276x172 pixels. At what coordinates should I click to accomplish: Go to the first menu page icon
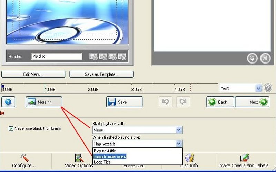click(x=93, y=57)
